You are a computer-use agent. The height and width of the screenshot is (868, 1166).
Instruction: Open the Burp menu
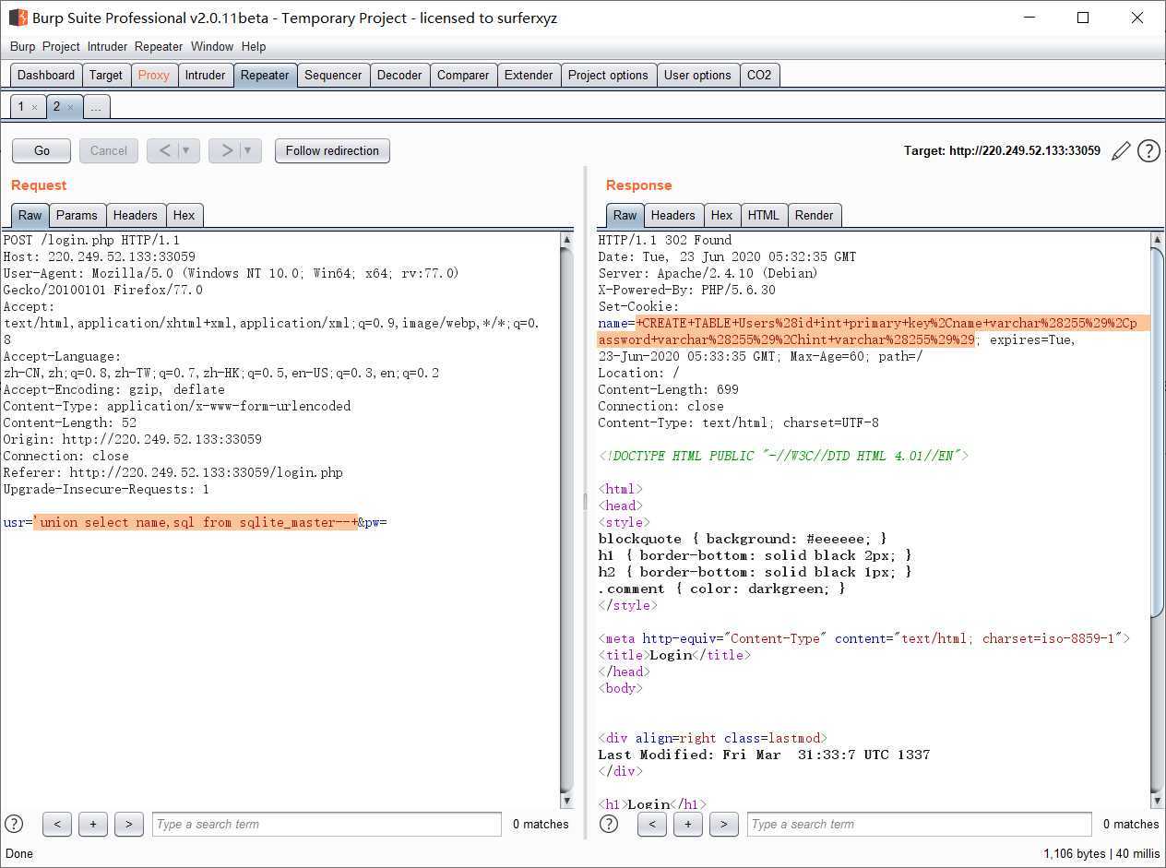[x=22, y=46]
